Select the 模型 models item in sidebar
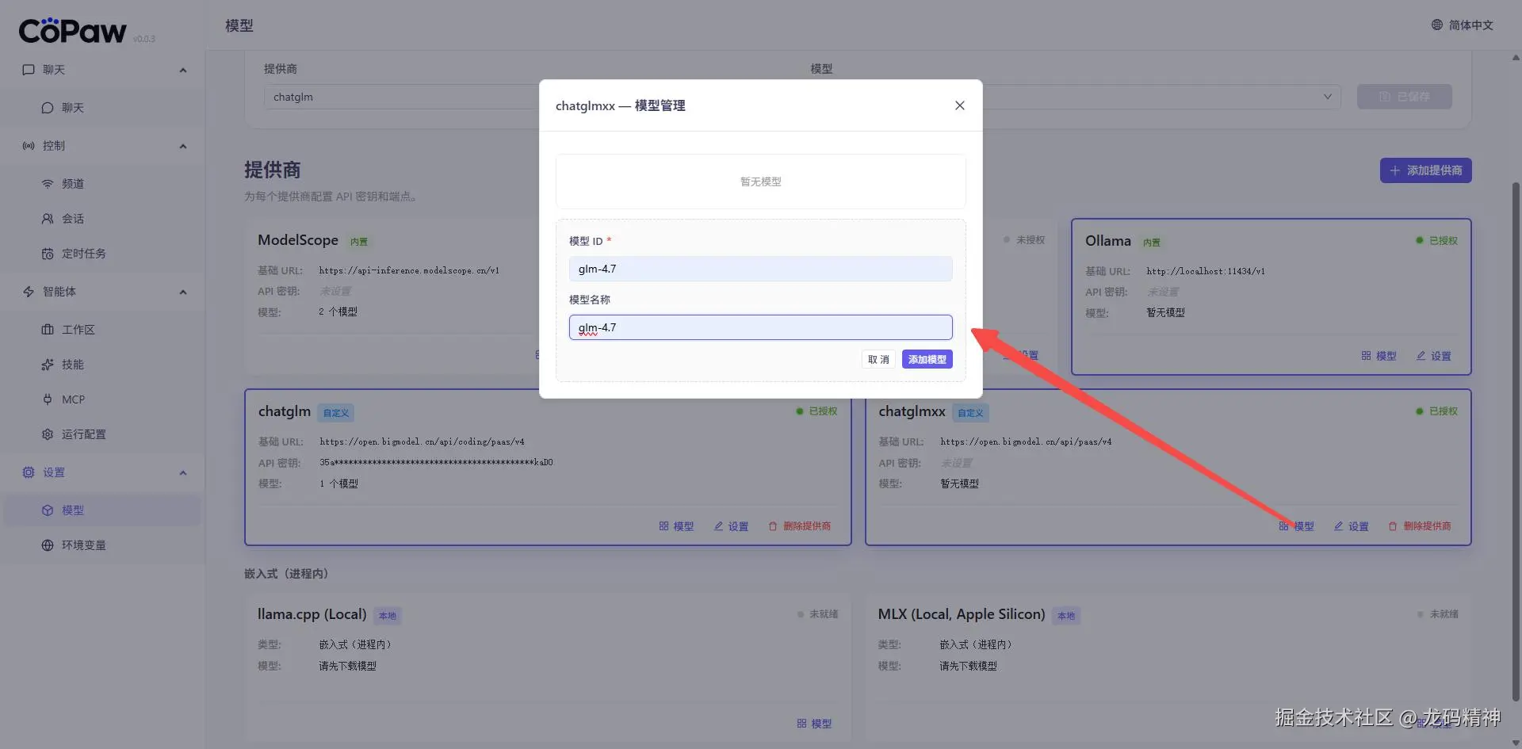 click(x=101, y=510)
